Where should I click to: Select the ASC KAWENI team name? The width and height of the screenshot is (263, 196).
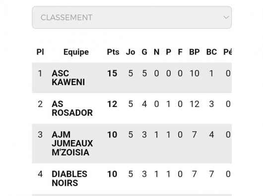68,78
